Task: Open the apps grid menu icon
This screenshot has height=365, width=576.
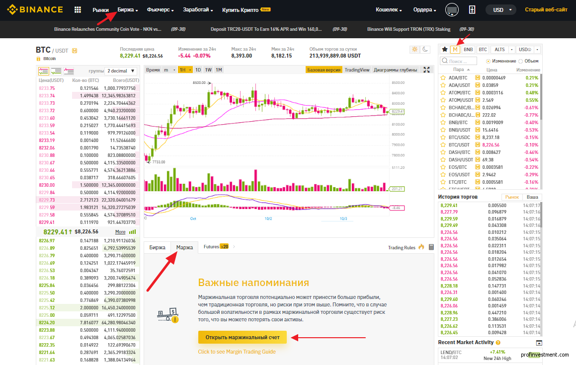Action: point(78,10)
